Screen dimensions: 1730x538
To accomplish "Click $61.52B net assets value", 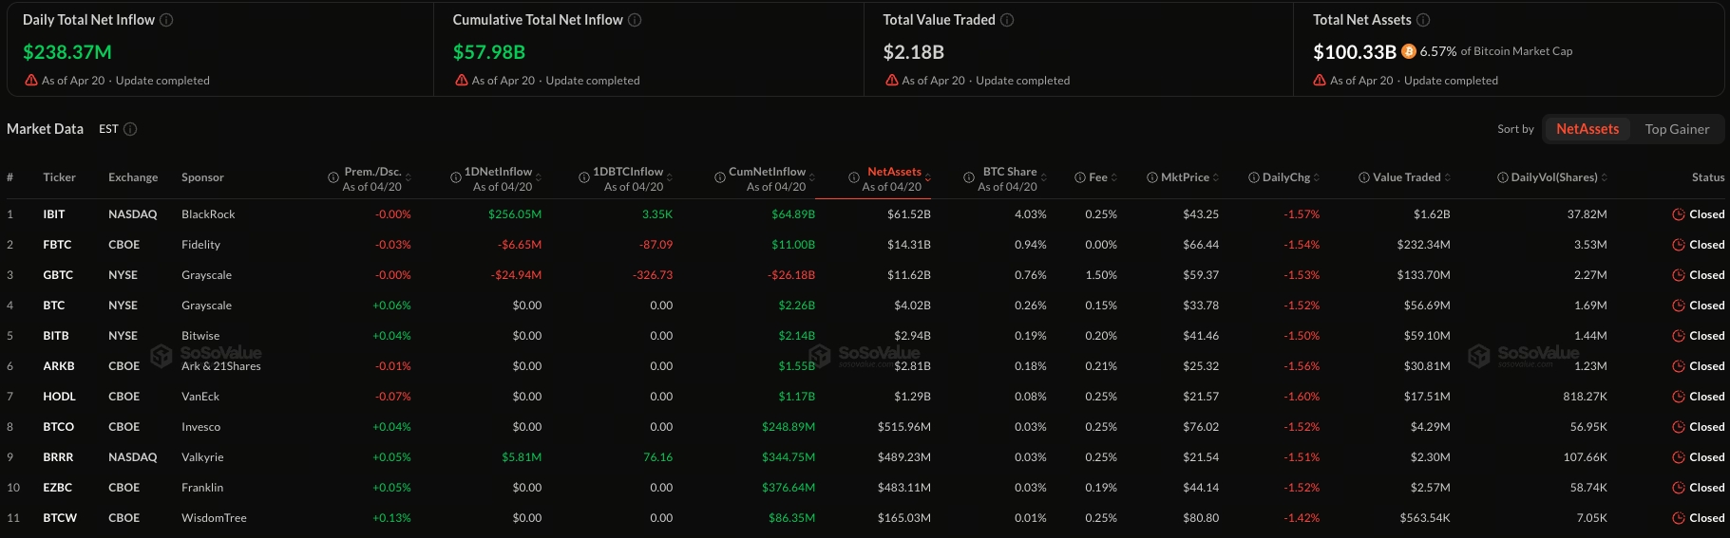I will click(909, 214).
